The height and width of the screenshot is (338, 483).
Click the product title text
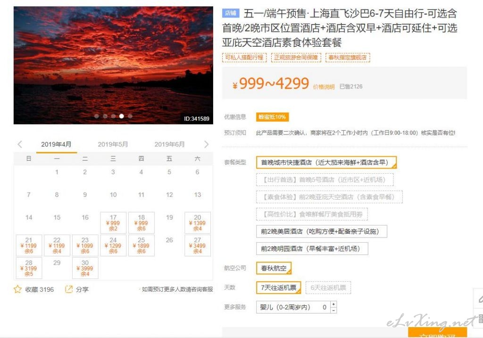[340, 28]
